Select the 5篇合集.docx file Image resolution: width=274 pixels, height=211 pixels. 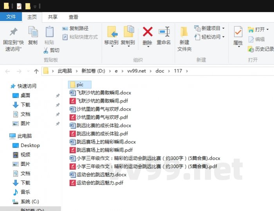pos(145,158)
